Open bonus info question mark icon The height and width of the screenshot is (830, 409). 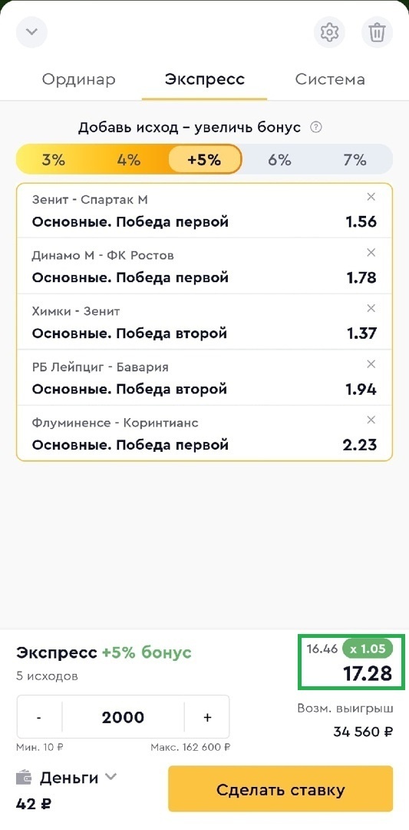[316, 128]
